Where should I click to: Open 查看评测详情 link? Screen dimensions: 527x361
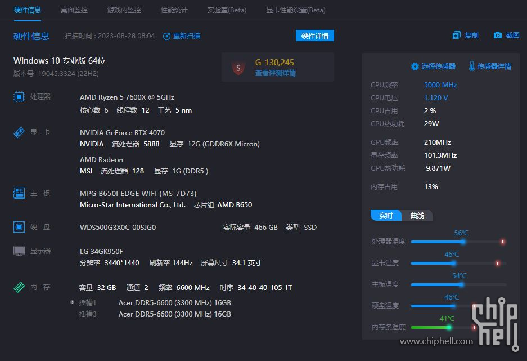[x=276, y=73]
